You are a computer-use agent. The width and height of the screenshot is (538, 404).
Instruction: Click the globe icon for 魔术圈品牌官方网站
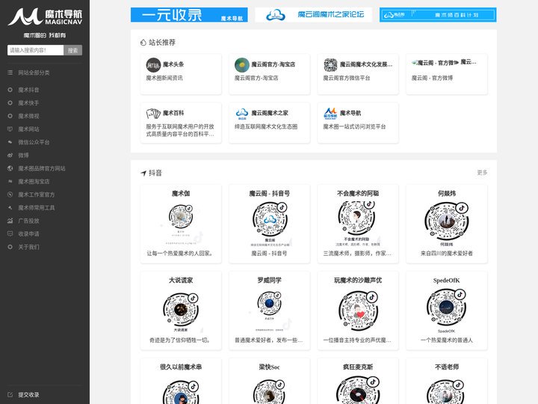[10, 168]
